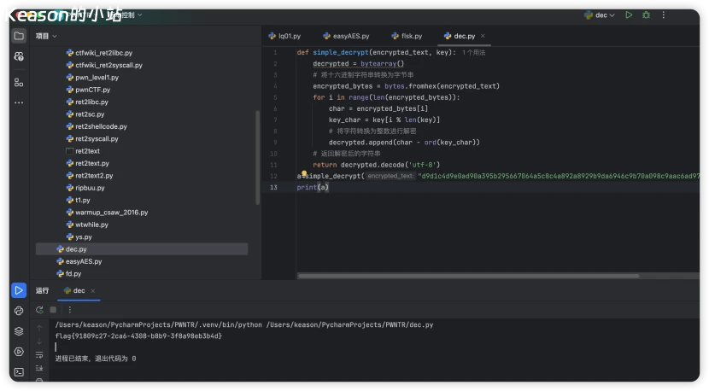Viewport: 709px width, 391px height.
Task: Start debugging with the bug icon
Action: (646, 15)
